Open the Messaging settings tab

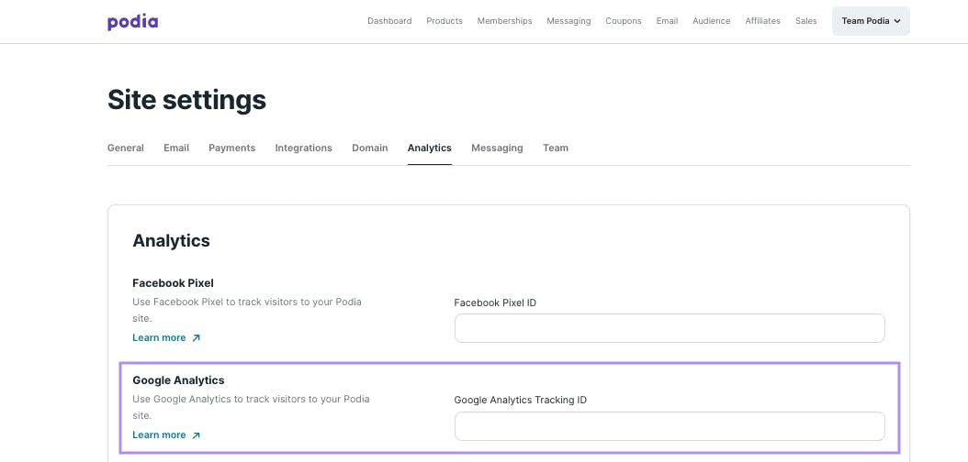pos(497,148)
